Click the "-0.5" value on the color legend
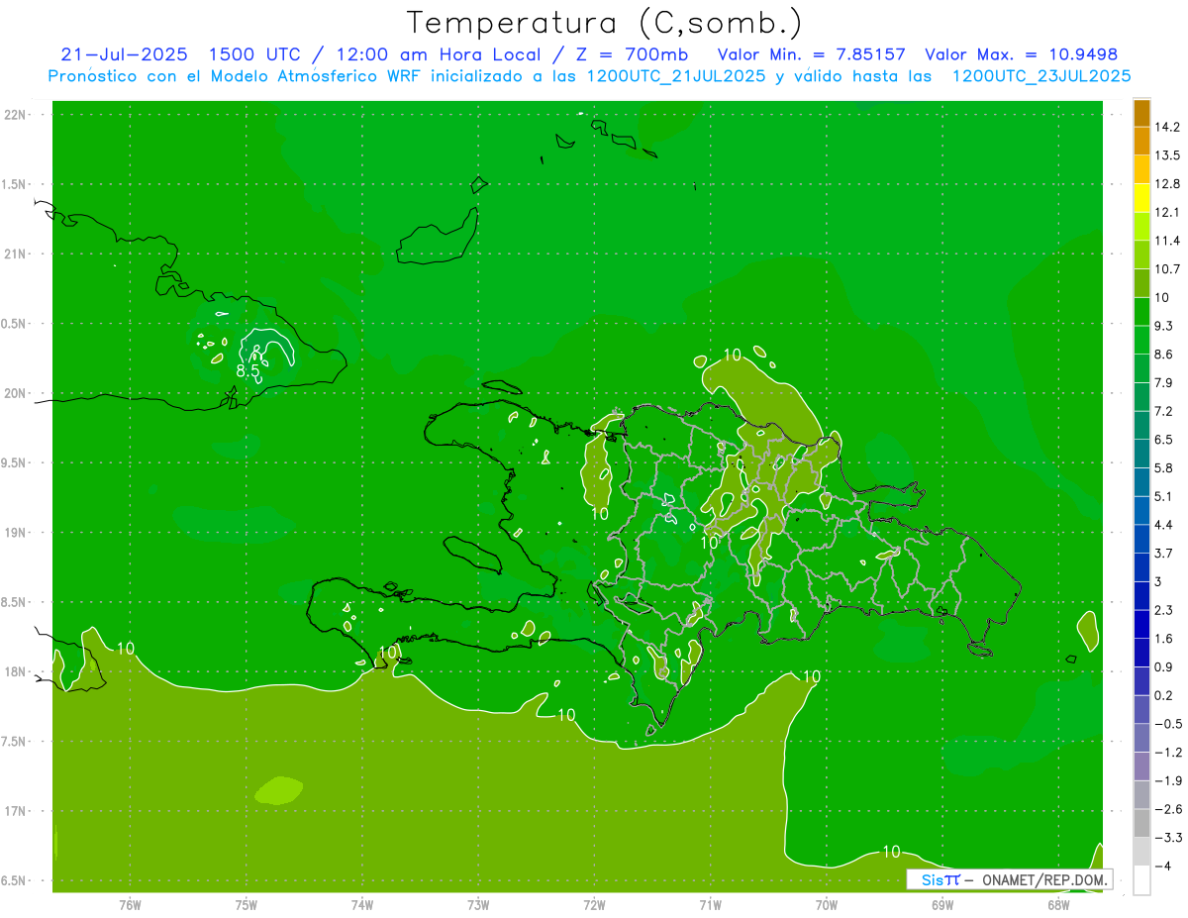The image size is (1188, 918). coord(1168,724)
